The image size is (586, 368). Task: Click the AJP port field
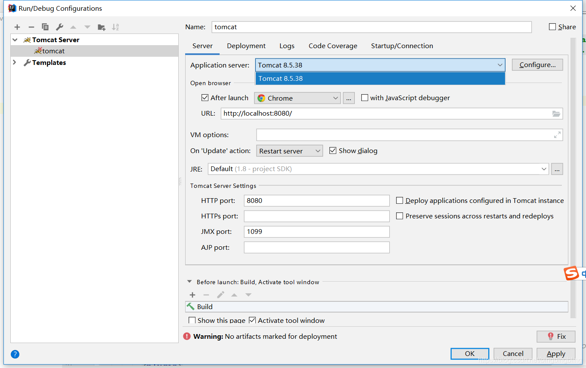pos(316,248)
